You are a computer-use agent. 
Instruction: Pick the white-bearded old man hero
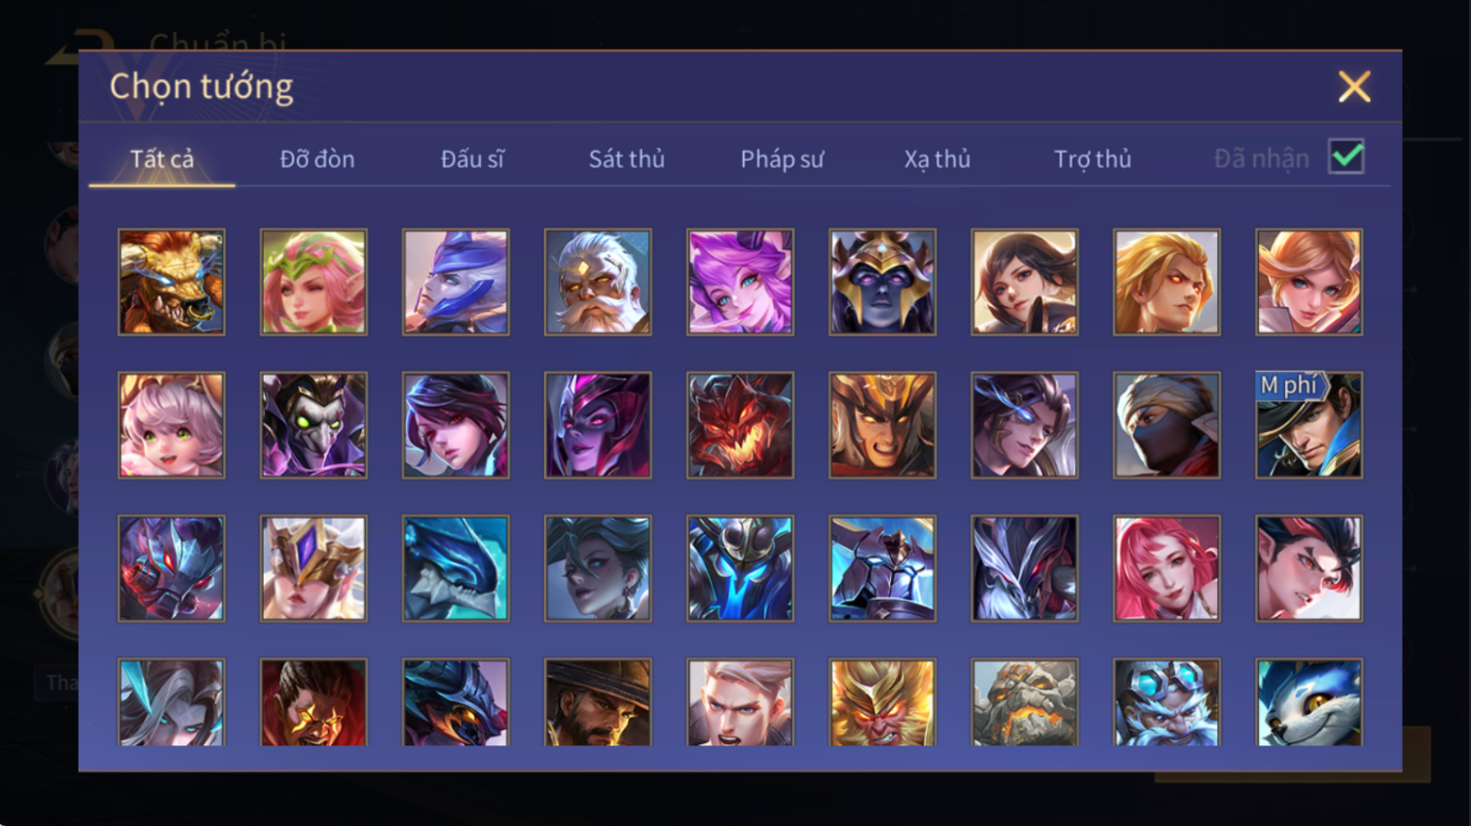tap(598, 282)
